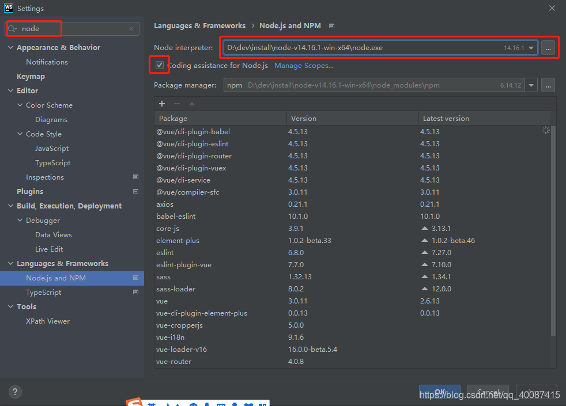Click the Help question mark icon

pyautogui.click(x=14, y=391)
